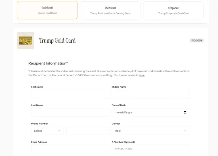Click the mm/dd/yyyy date text
This screenshot has width=218, height=156.
123,112
